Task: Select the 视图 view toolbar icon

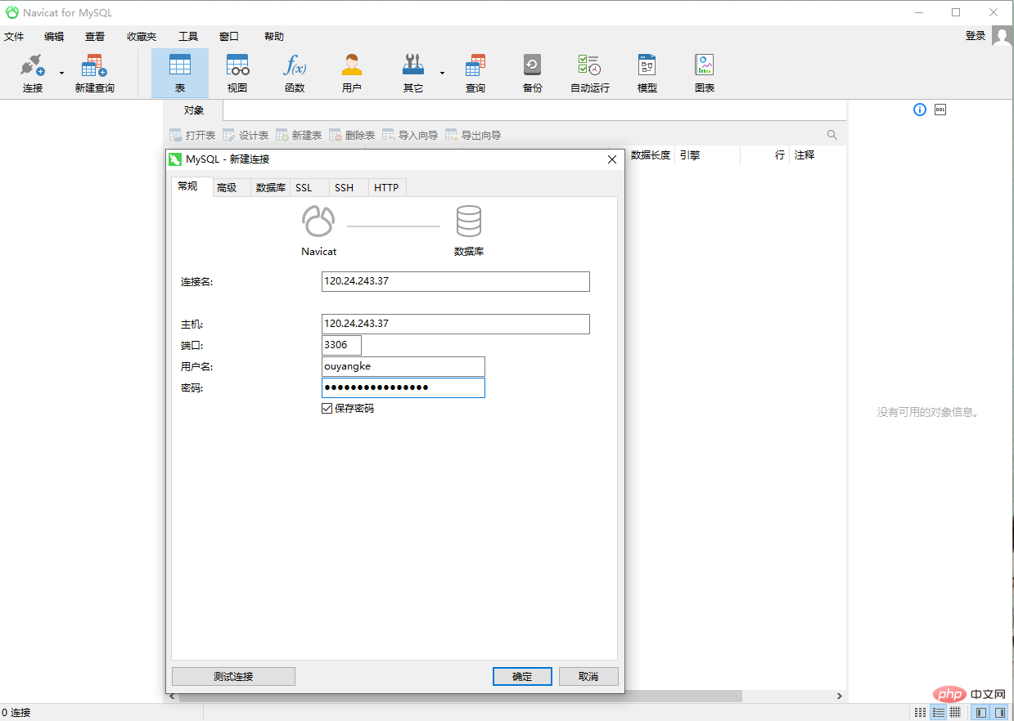Action: pos(237,73)
